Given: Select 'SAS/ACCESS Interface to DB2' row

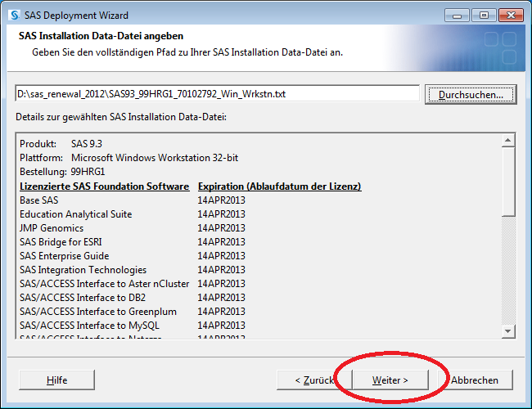Looking at the screenshot, I should [133, 298].
